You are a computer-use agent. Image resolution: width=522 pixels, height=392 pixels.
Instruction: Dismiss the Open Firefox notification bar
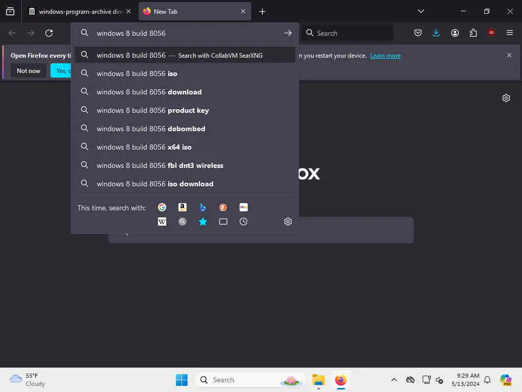point(509,55)
